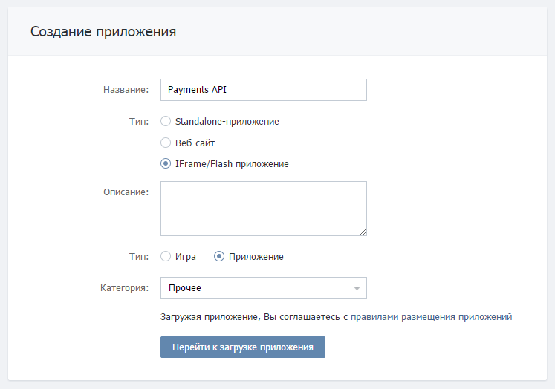Click the Standalone-приложение label text
The image size is (555, 389).
pos(227,121)
